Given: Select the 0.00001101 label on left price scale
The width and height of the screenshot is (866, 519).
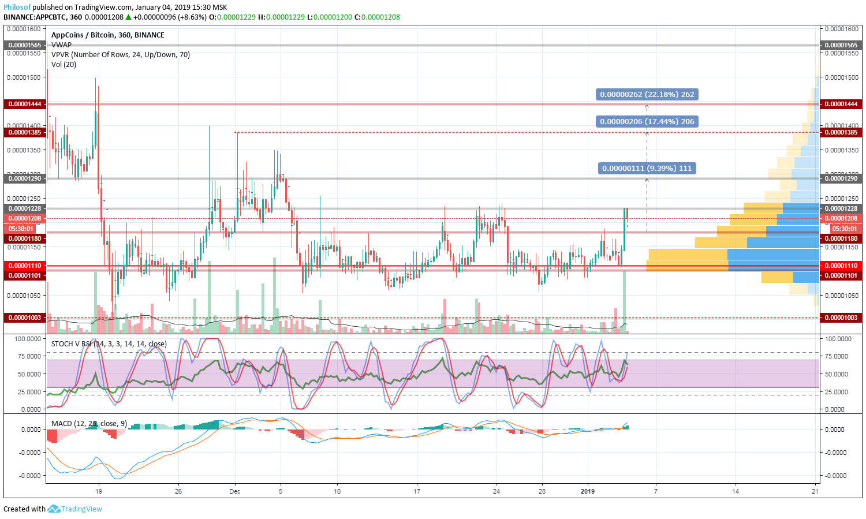Looking at the screenshot, I should tap(24, 275).
